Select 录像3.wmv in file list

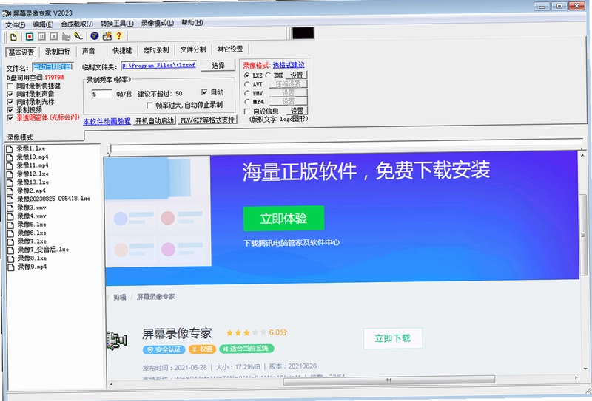31,208
